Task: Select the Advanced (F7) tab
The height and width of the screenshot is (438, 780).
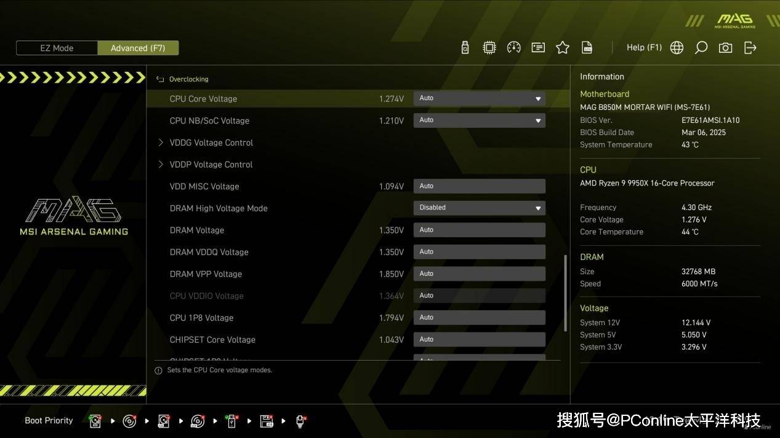Action: point(138,48)
